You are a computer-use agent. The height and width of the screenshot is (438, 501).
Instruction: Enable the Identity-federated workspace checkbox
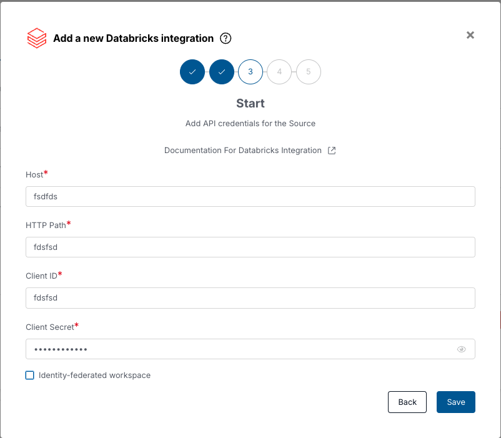[x=30, y=375]
